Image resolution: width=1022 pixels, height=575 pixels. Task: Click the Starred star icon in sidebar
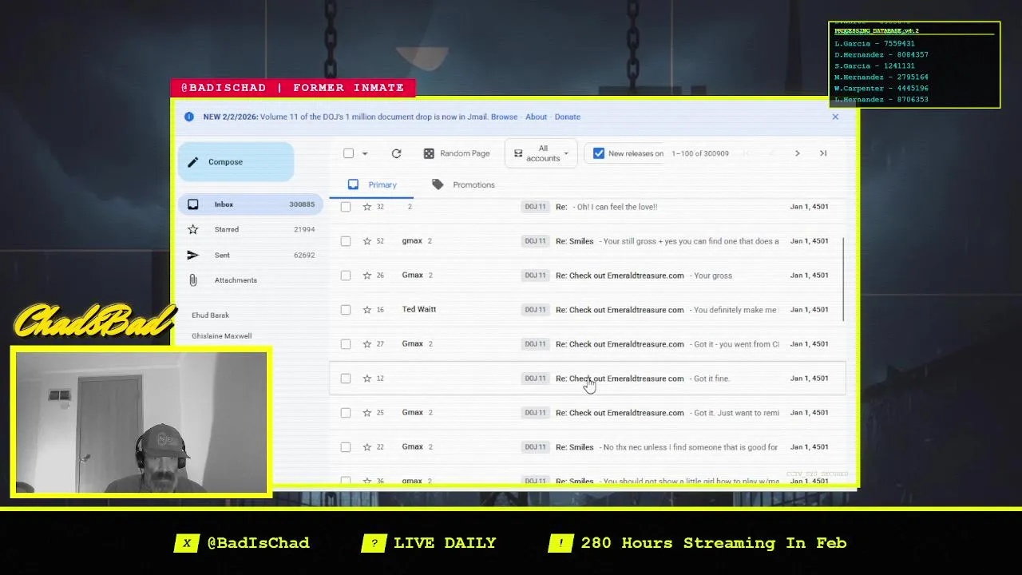pyautogui.click(x=193, y=229)
